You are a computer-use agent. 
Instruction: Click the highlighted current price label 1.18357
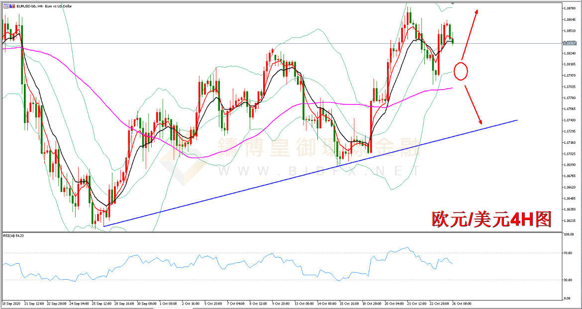click(570, 43)
